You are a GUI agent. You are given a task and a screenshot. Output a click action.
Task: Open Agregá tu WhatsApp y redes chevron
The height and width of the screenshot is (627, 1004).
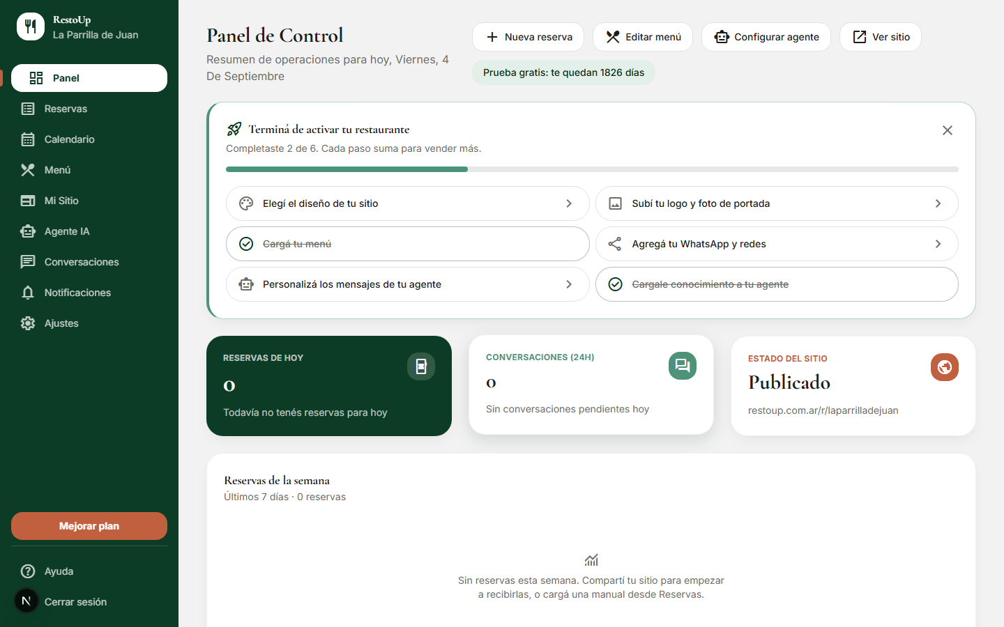pyautogui.click(x=938, y=244)
